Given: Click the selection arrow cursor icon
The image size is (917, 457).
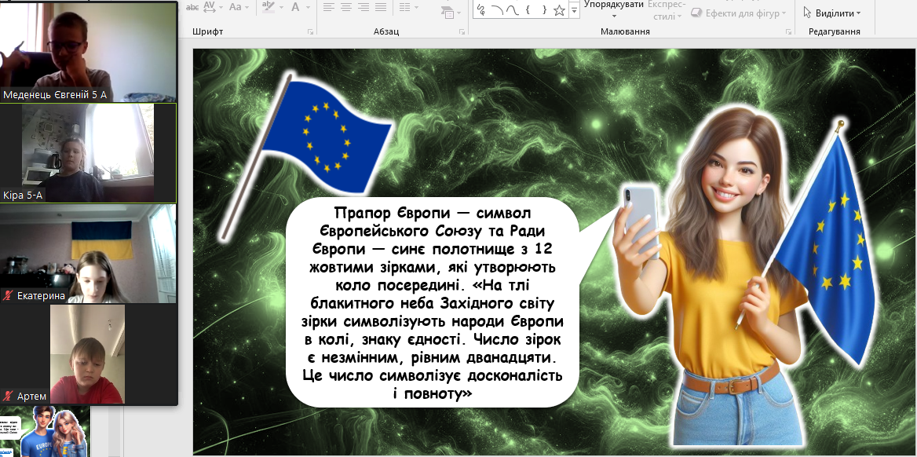Looking at the screenshot, I should [x=807, y=13].
